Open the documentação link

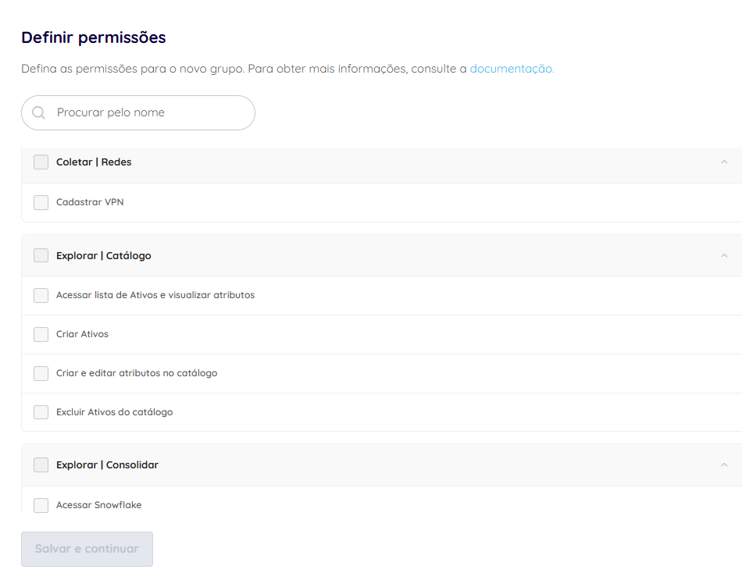pos(512,69)
